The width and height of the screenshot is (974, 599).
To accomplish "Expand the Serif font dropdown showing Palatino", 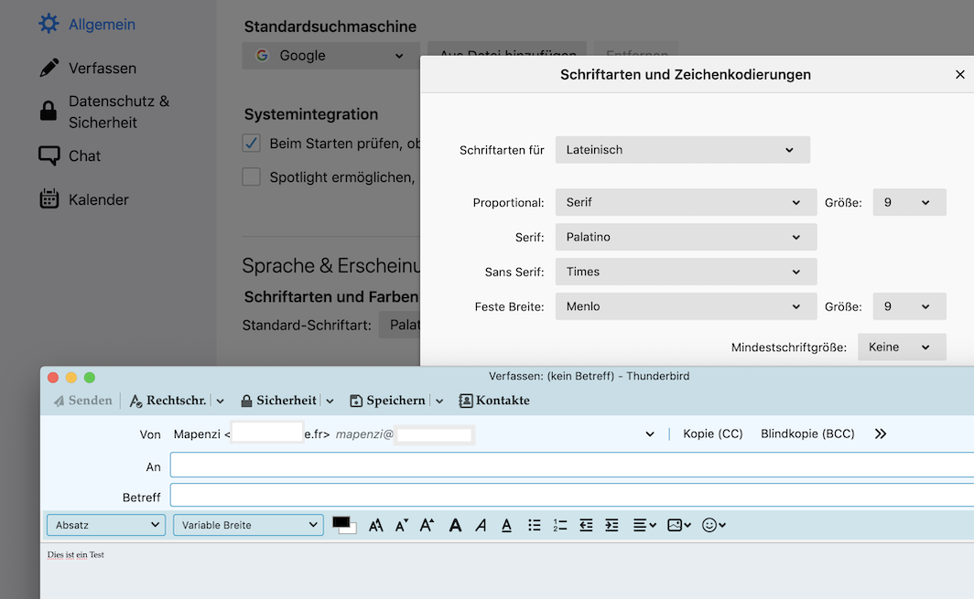I will click(686, 237).
